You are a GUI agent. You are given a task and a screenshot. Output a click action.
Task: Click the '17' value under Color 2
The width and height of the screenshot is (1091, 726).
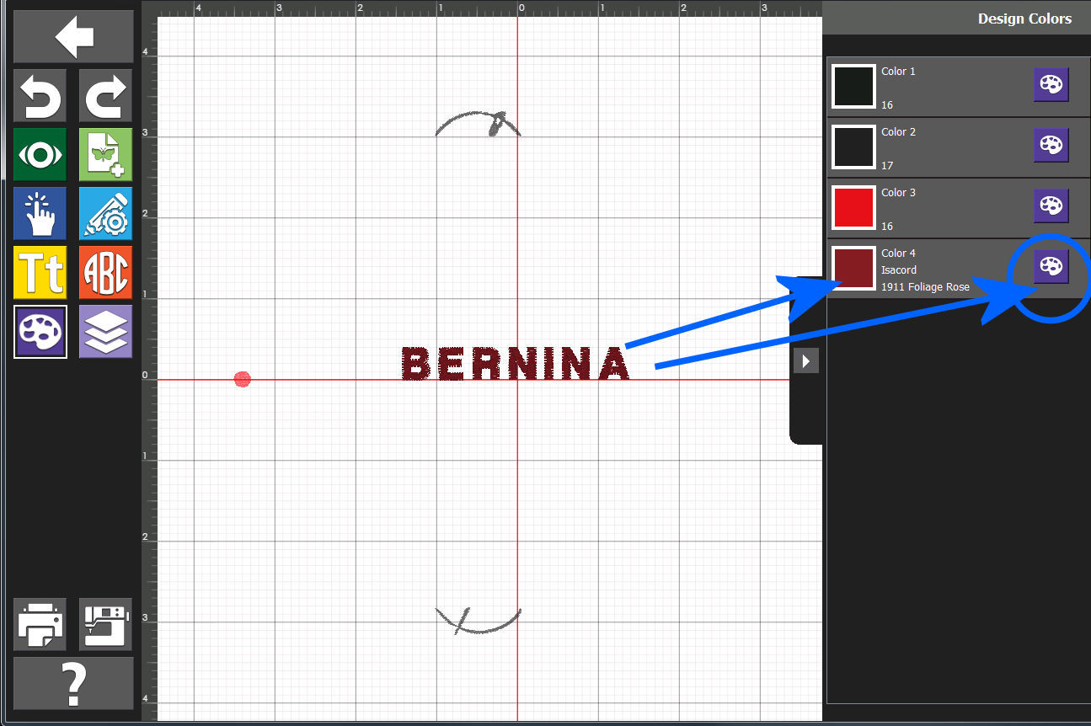(x=887, y=166)
